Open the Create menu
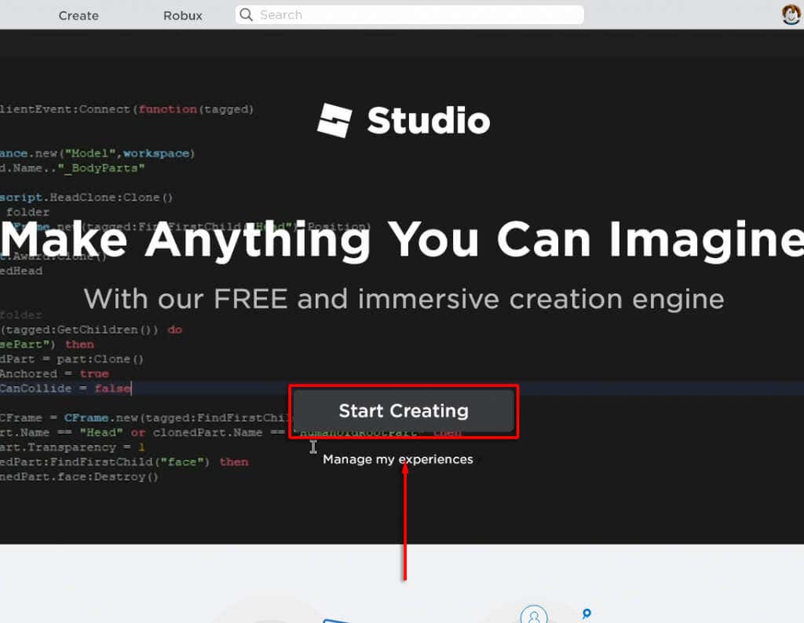The height and width of the screenshot is (623, 804). 78,15
